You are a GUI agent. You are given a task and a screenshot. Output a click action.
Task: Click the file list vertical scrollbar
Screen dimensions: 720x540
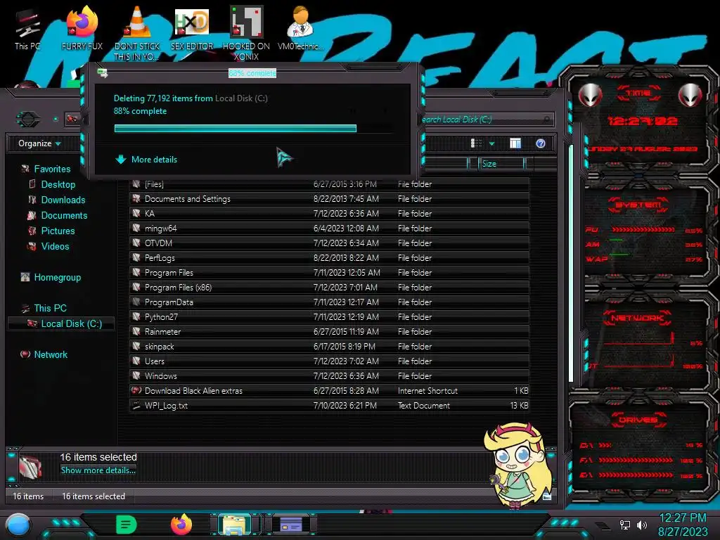click(571, 263)
